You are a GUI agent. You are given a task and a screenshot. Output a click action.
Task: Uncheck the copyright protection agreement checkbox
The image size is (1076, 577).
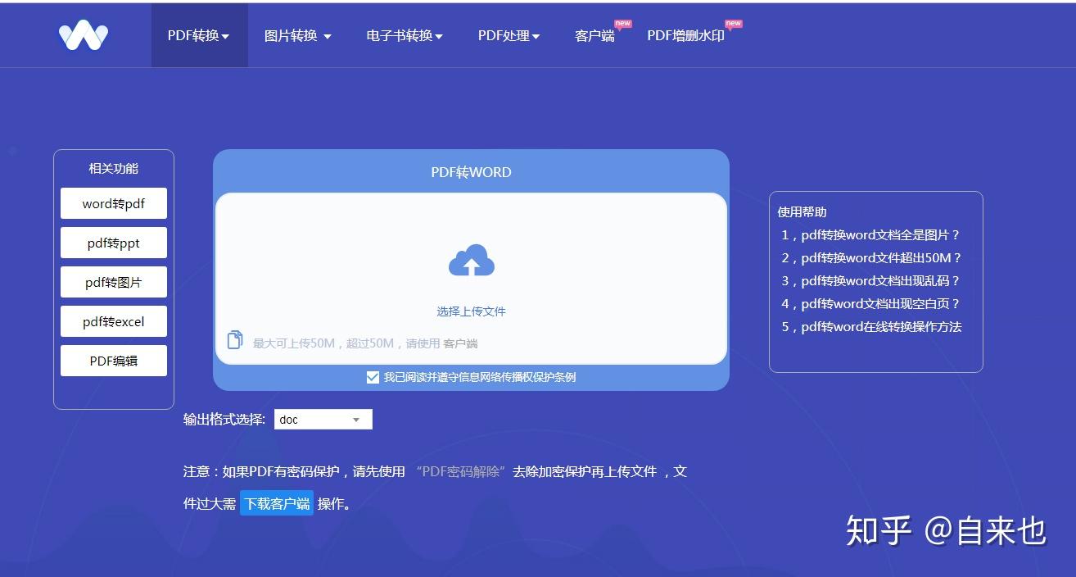click(373, 377)
